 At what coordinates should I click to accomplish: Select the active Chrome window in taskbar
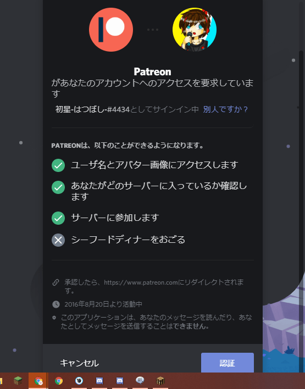pyautogui.click(x=38, y=381)
